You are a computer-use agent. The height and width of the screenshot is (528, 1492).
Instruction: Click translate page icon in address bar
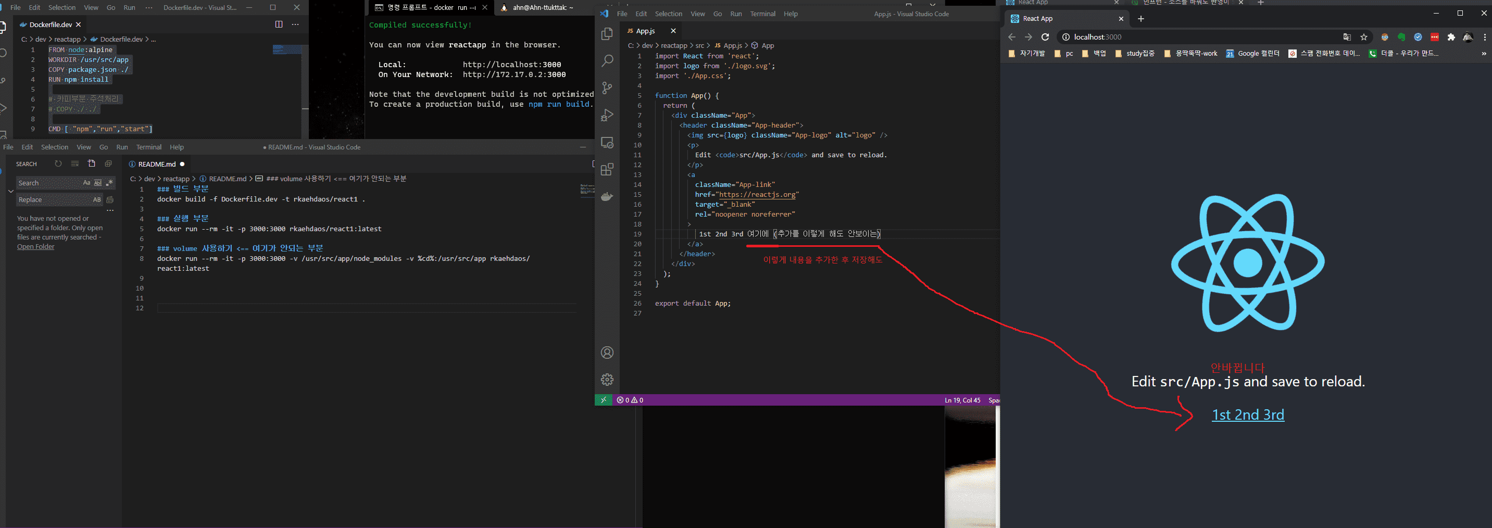(1347, 37)
